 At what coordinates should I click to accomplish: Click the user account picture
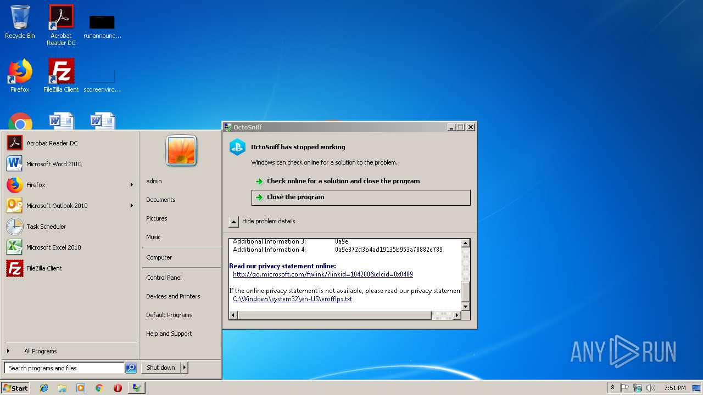[181, 150]
